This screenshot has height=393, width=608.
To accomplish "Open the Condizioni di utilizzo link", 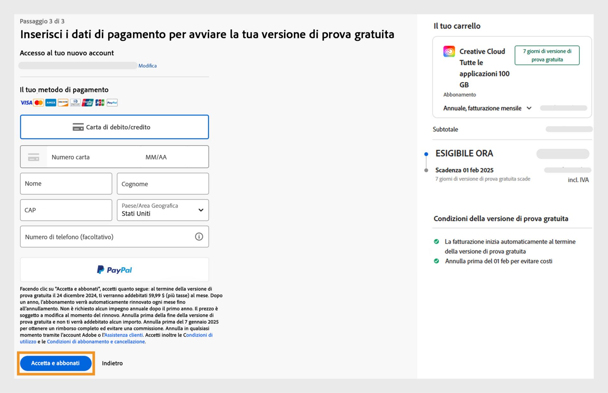I will [116, 338].
